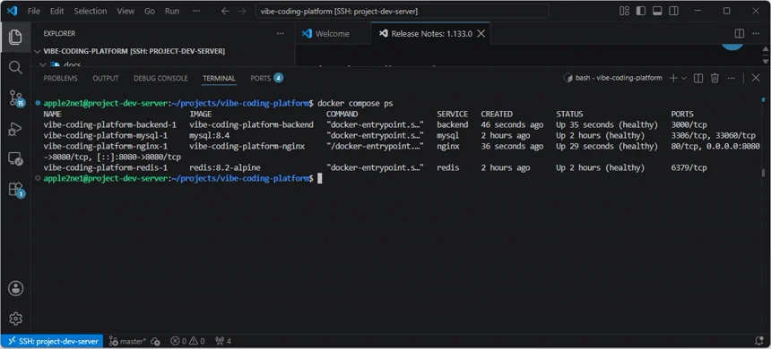Close the terminal panel

(x=756, y=78)
